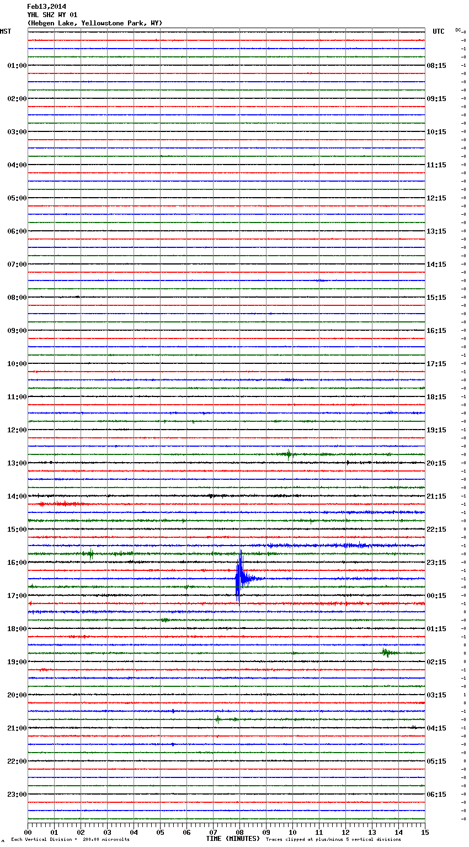Select the 01:00 MST time label

[17, 66]
